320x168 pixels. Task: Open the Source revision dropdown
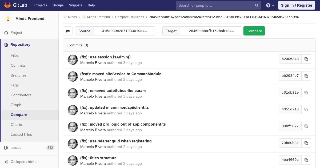[124, 31]
